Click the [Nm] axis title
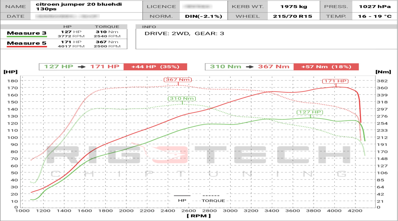This screenshot has height=221, width=398. pyautogui.click(x=383, y=72)
